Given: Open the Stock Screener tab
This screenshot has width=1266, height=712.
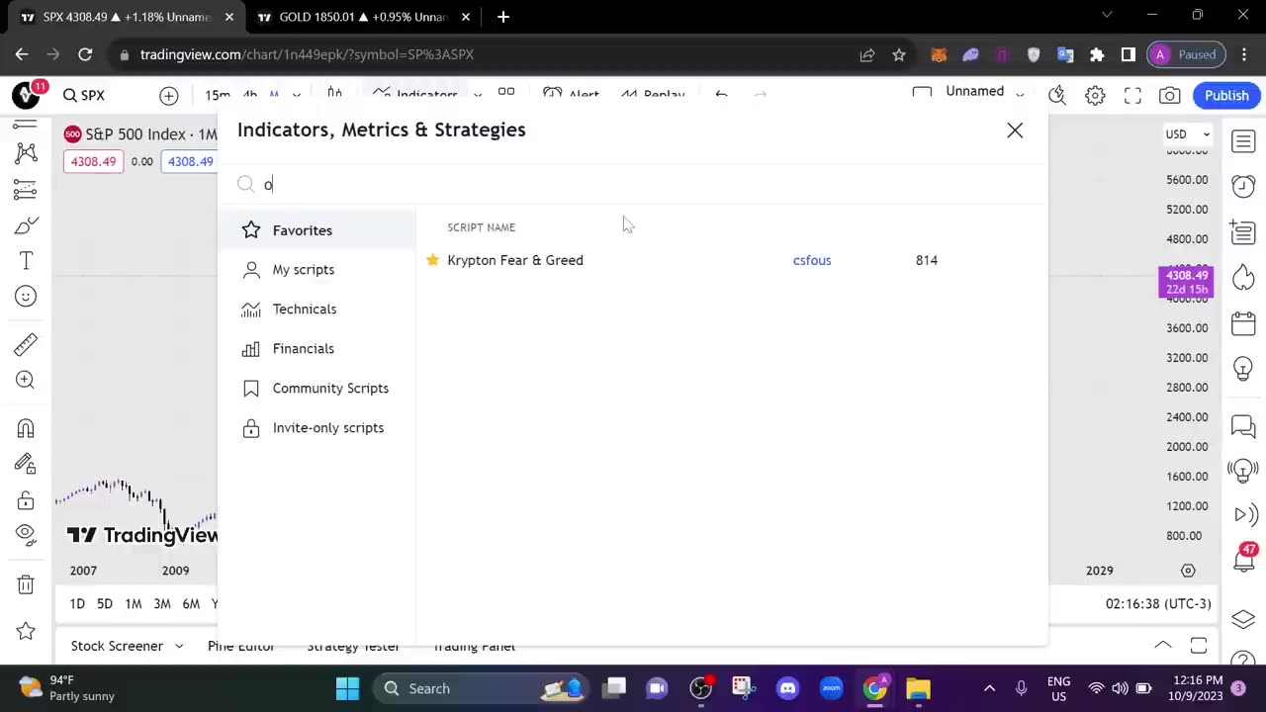Looking at the screenshot, I should tap(117, 646).
